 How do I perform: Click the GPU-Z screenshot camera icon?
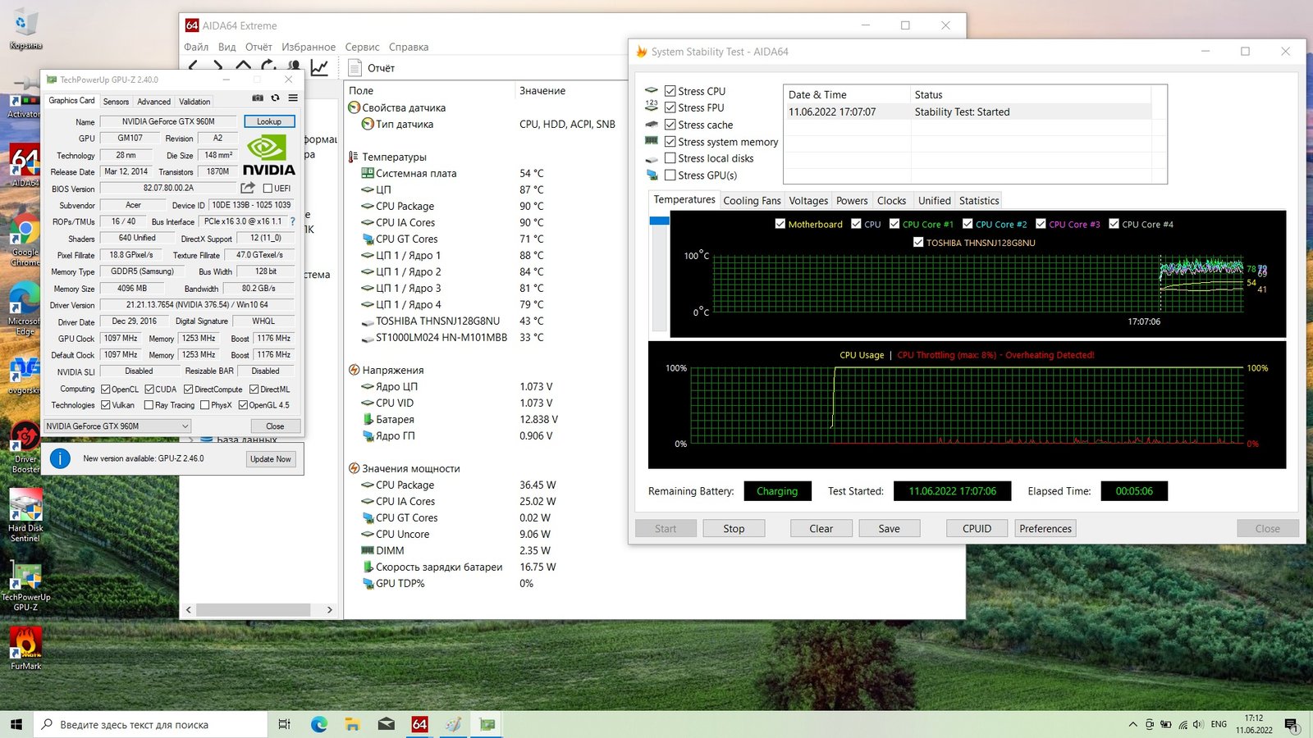[x=258, y=98]
